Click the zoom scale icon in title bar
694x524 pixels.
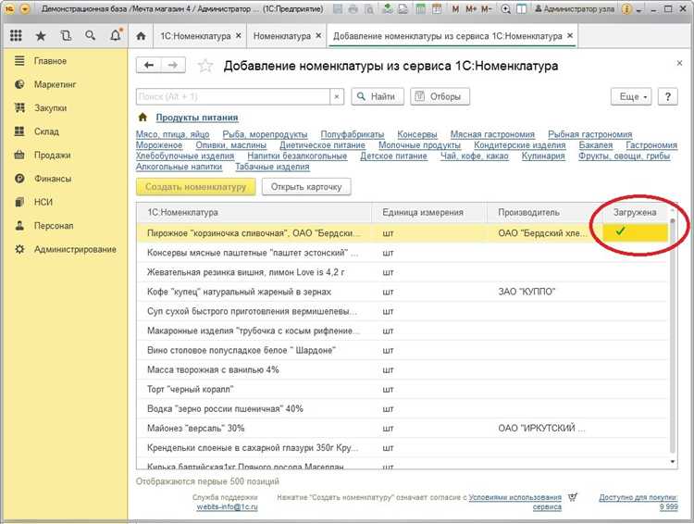pyautogui.click(x=505, y=9)
